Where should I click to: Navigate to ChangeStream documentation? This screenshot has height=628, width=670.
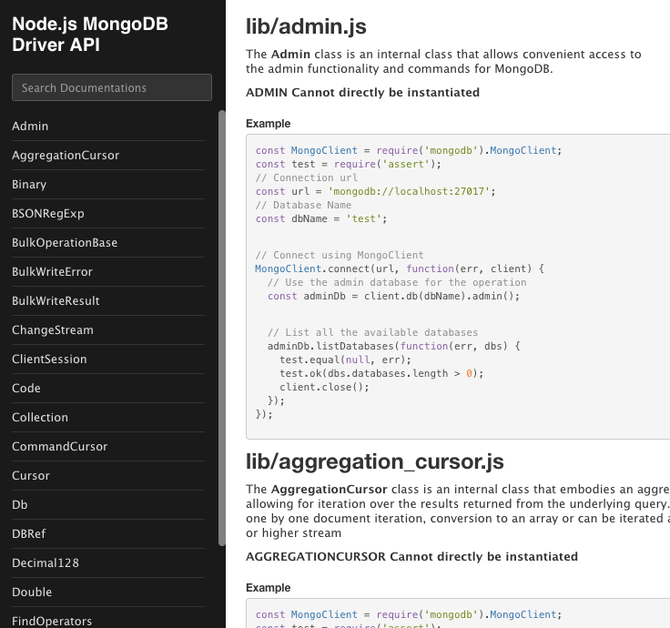(53, 330)
